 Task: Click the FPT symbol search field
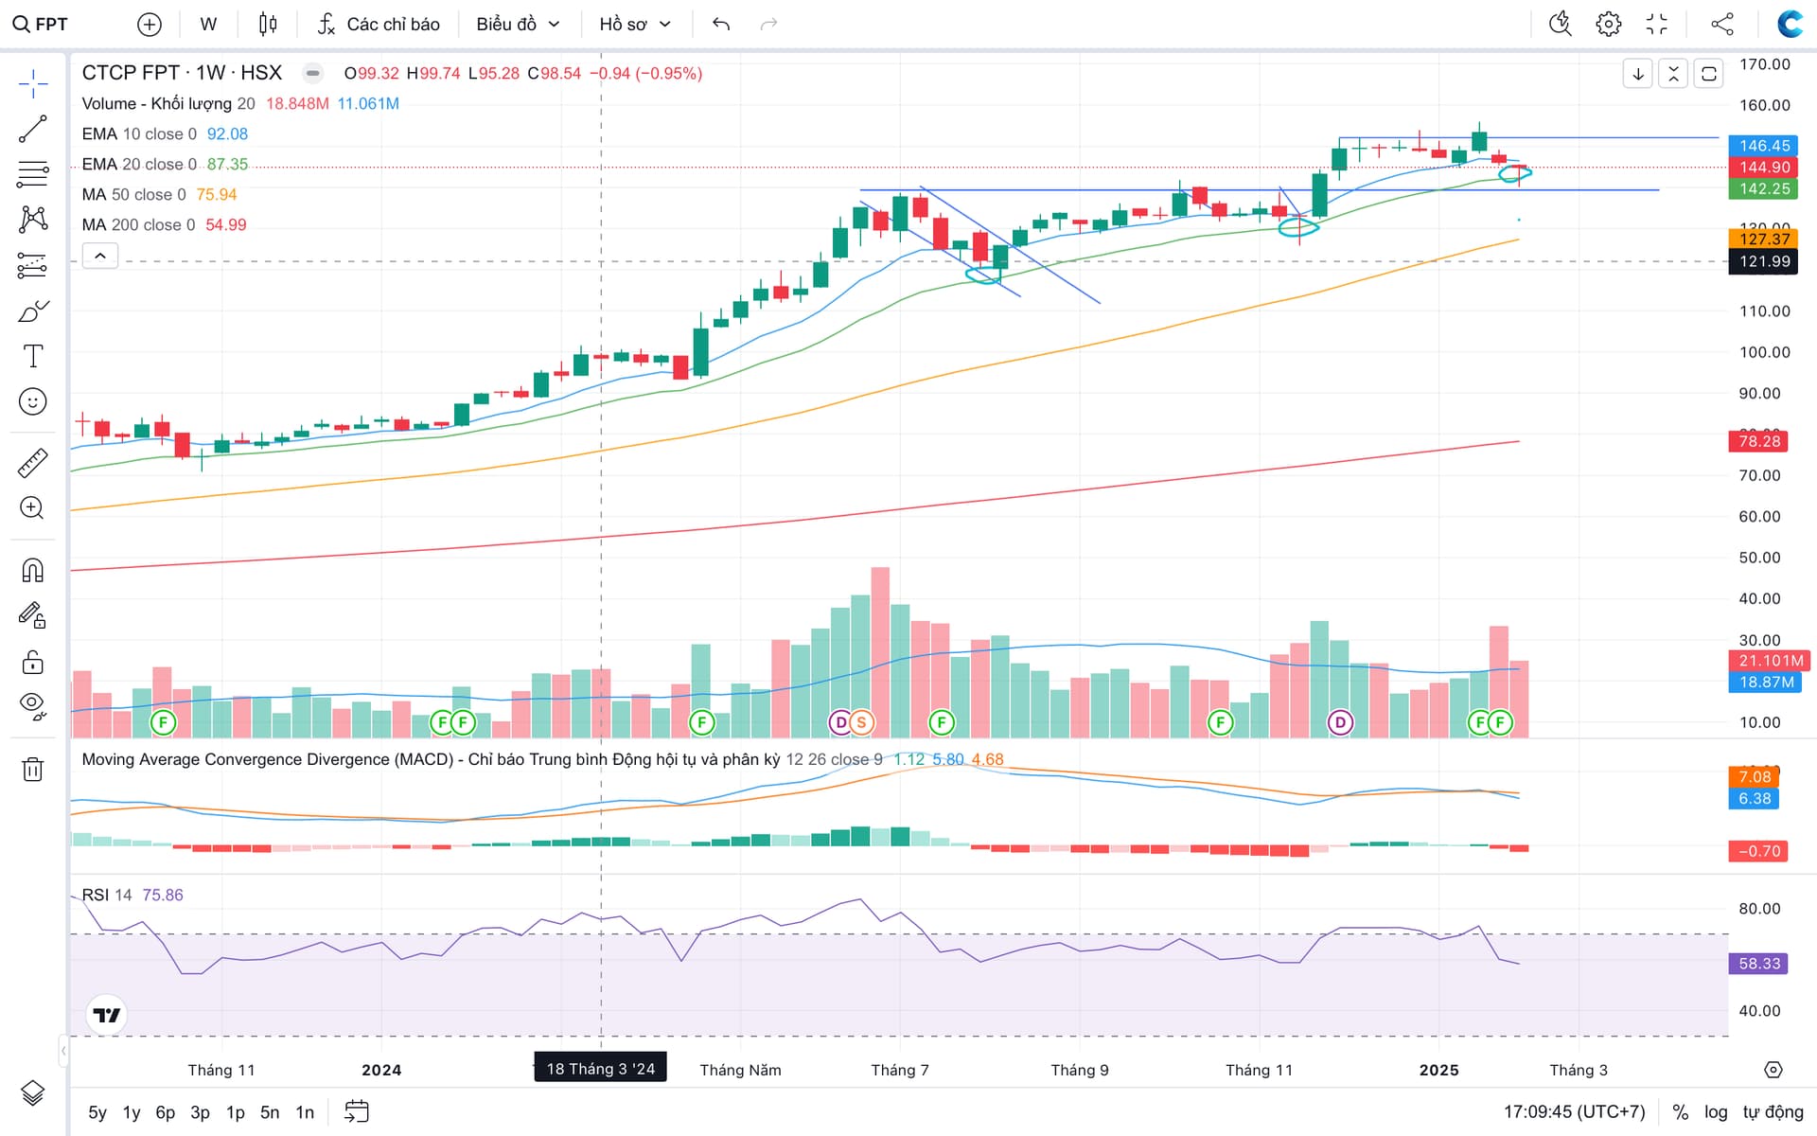click(42, 24)
